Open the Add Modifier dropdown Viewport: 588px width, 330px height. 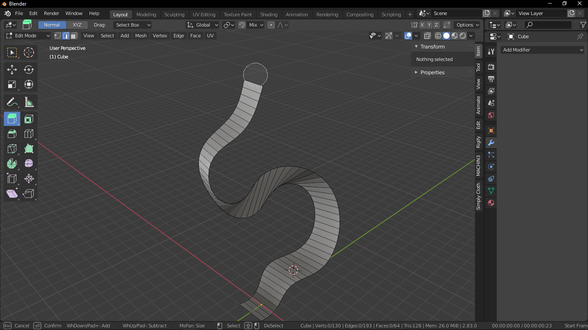pos(542,50)
